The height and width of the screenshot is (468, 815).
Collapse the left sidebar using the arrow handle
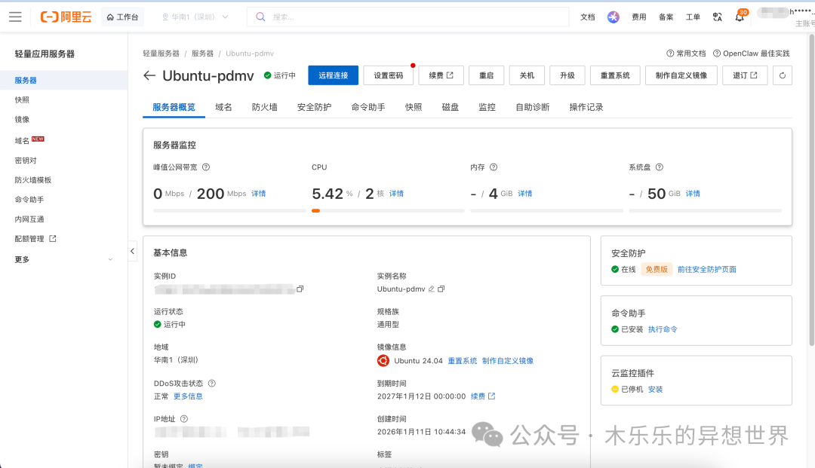point(132,250)
